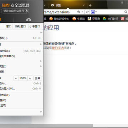This screenshot has width=128, height=128.
Task: Open a 小号窗口
Action: 35,26
